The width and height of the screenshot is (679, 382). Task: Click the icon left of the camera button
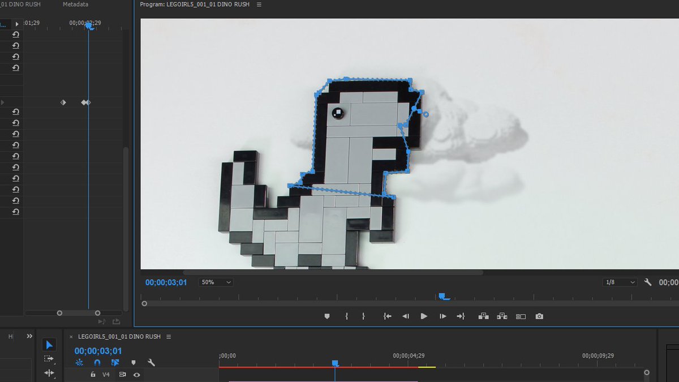(x=521, y=316)
